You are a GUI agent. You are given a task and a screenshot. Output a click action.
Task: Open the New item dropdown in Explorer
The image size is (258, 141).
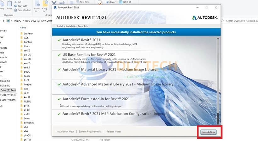tap(83, 2)
